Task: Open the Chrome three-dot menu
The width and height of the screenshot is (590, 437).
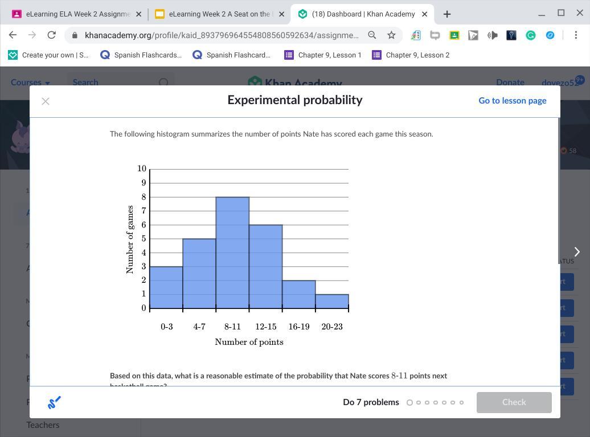Action: (576, 35)
